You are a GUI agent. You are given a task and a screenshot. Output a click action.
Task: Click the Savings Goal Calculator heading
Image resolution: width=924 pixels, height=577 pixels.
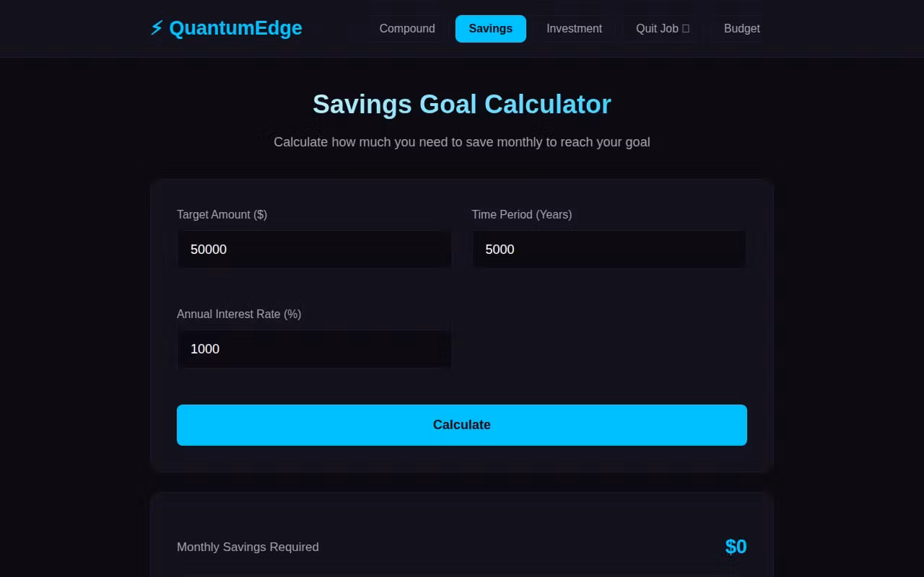pyautogui.click(x=462, y=105)
